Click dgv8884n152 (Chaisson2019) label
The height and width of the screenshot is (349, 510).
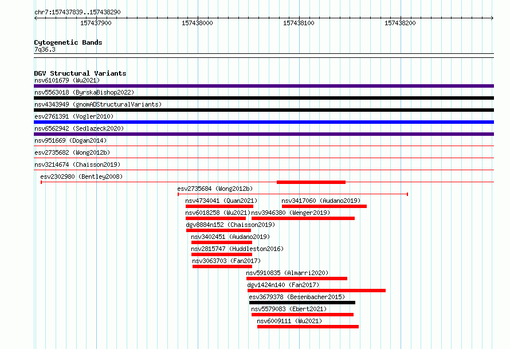[230, 225]
